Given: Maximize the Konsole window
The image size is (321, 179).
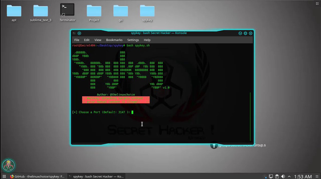Looking at the screenshot, I should click(x=245, y=33).
